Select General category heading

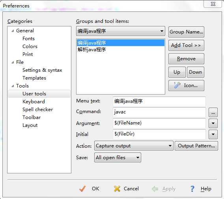point(25,31)
